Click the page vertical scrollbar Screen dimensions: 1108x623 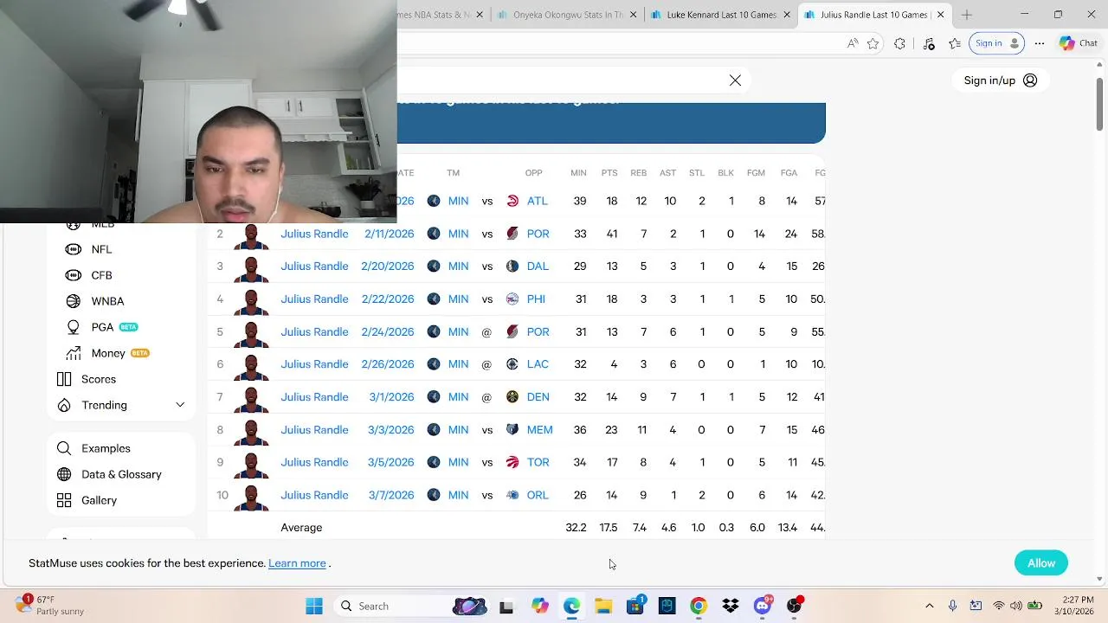[x=1099, y=104]
